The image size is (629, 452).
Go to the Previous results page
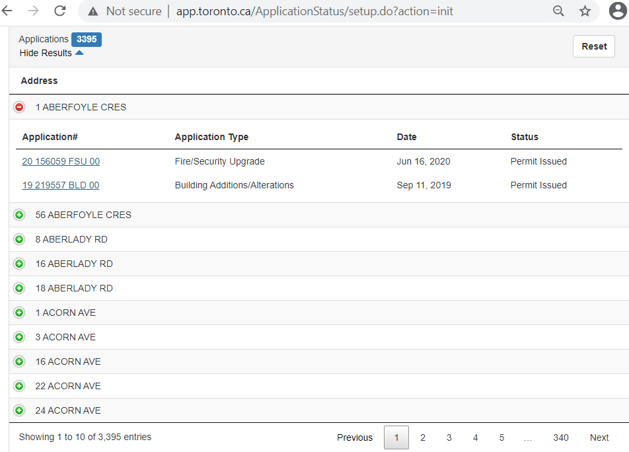point(355,437)
